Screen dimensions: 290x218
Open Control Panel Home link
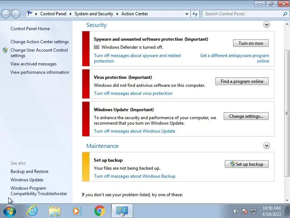(30, 29)
